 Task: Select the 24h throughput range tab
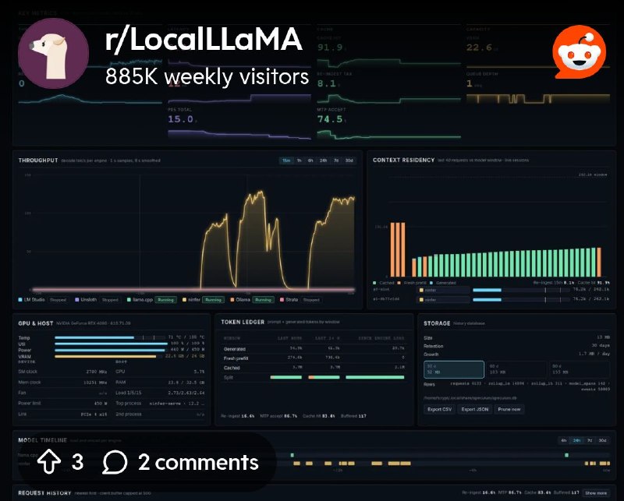coord(323,161)
